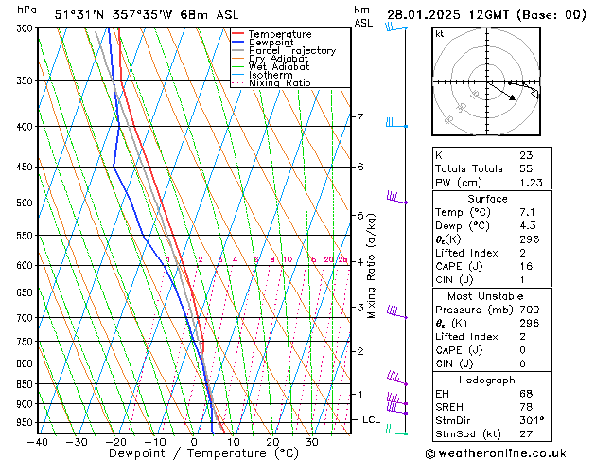Click the wind barb at 850 hPa level
The image size is (595, 460).
[x=397, y=379]
